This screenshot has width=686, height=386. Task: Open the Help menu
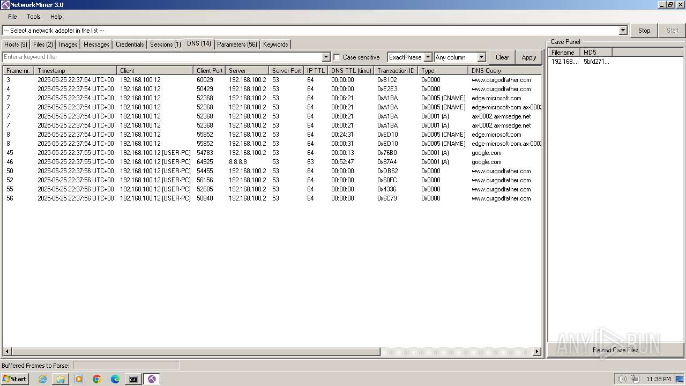[x=56, y=17]
